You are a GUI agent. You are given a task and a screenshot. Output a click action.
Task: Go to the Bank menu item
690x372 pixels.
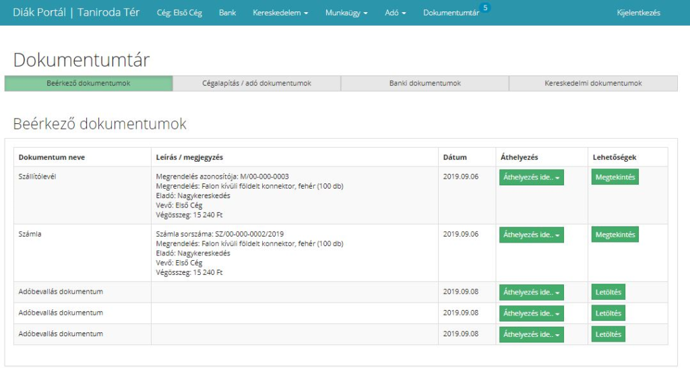227,13
